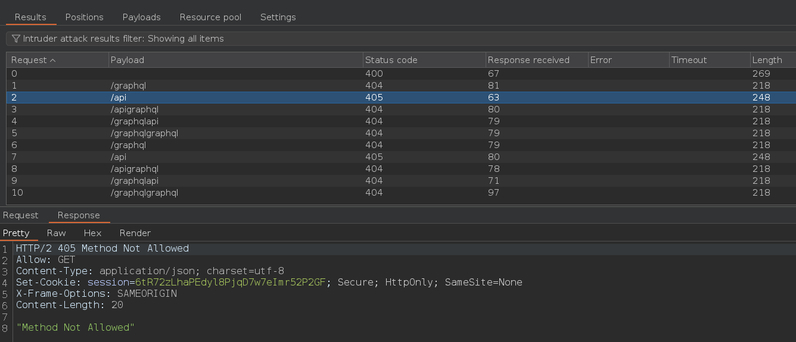The height and width of the screenshot is (342, 796).
Task: Click length value 269 in row 0
Action: pyautogui.click(x=761, y=74)
